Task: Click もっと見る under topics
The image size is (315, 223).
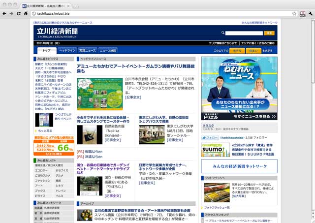Action: (45, 131)
